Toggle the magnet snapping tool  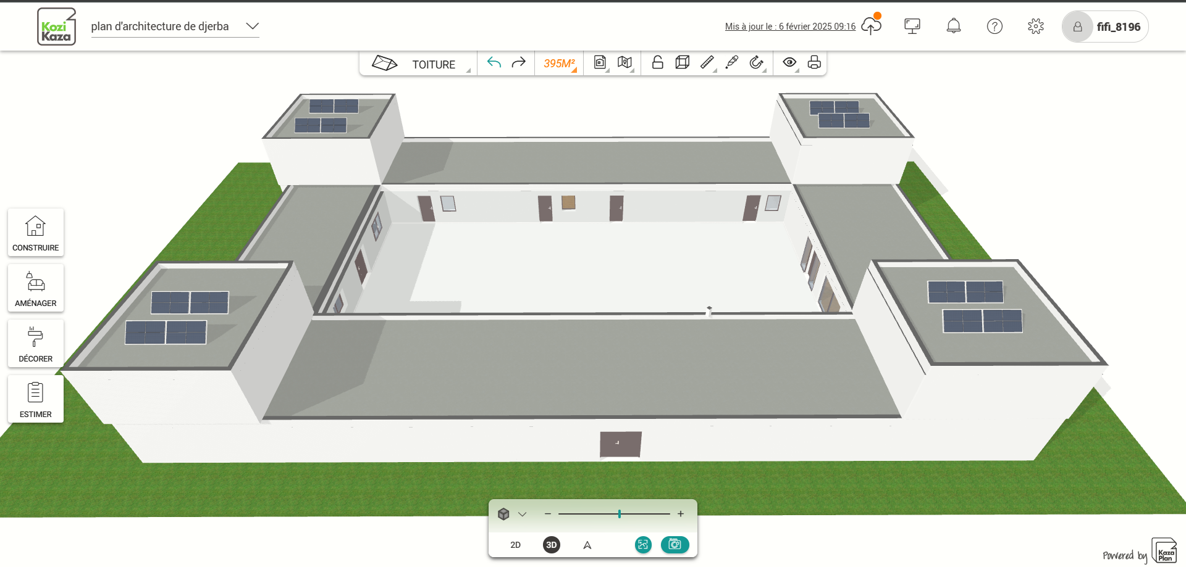pyautogui.click(x=756, y=63)
